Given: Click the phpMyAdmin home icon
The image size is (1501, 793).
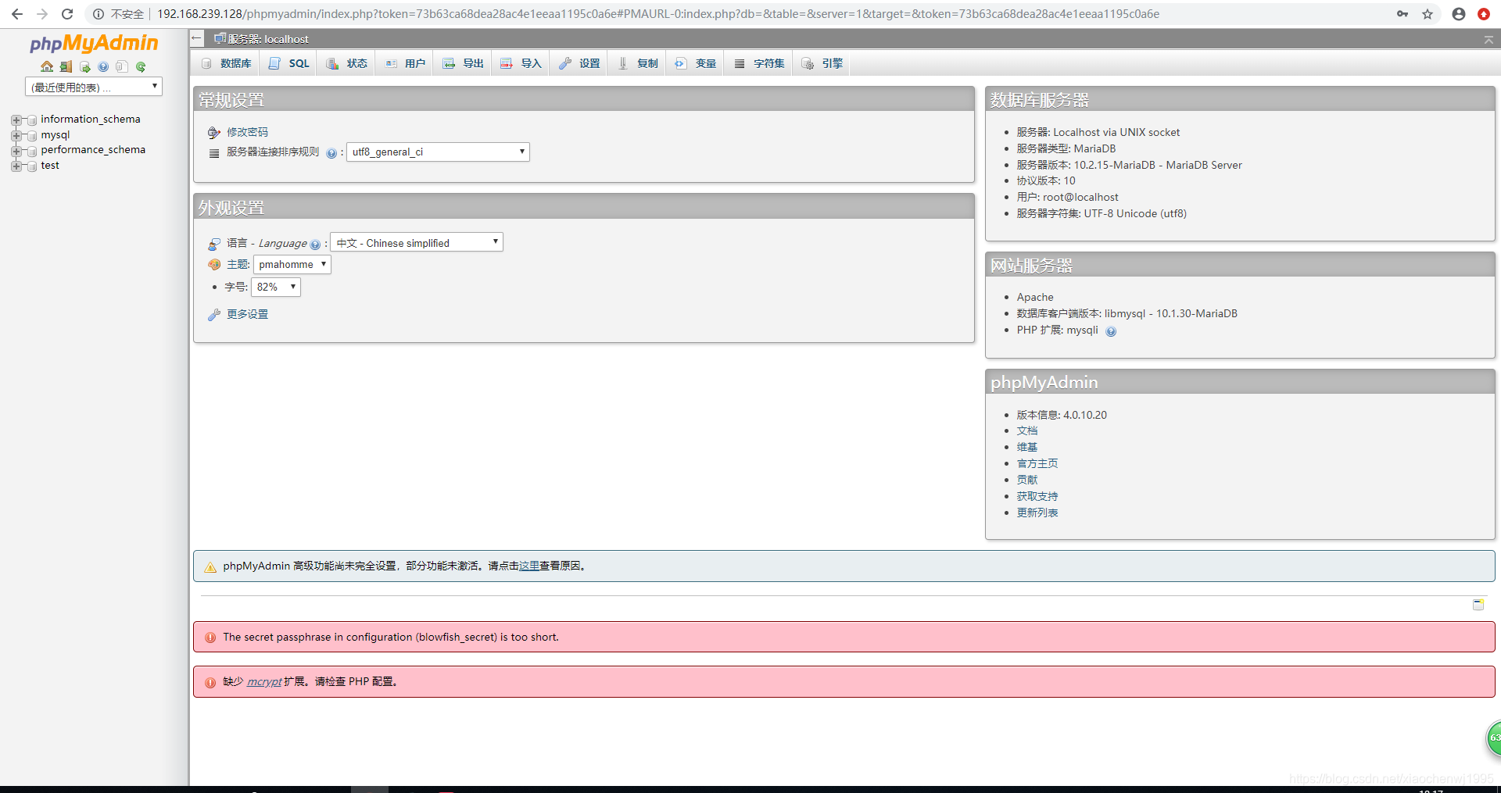Looking at the screenshot, I should [x=48, y=66].
